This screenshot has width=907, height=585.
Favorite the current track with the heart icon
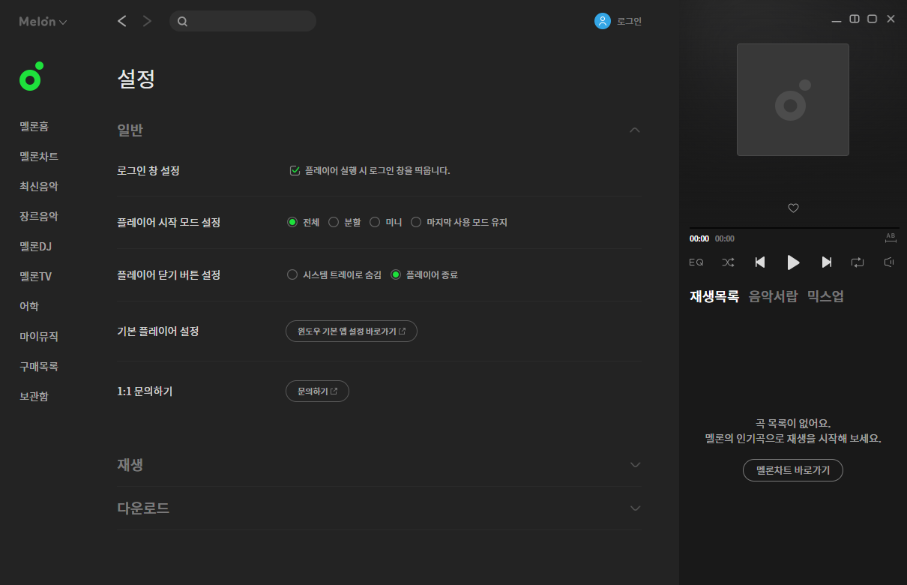pyautogui.click(x=793, y=208)
